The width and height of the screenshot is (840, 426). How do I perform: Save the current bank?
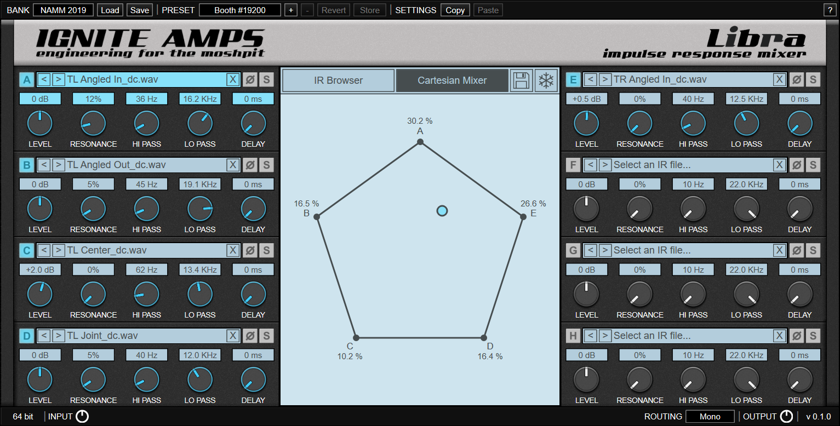click(140, 10)
